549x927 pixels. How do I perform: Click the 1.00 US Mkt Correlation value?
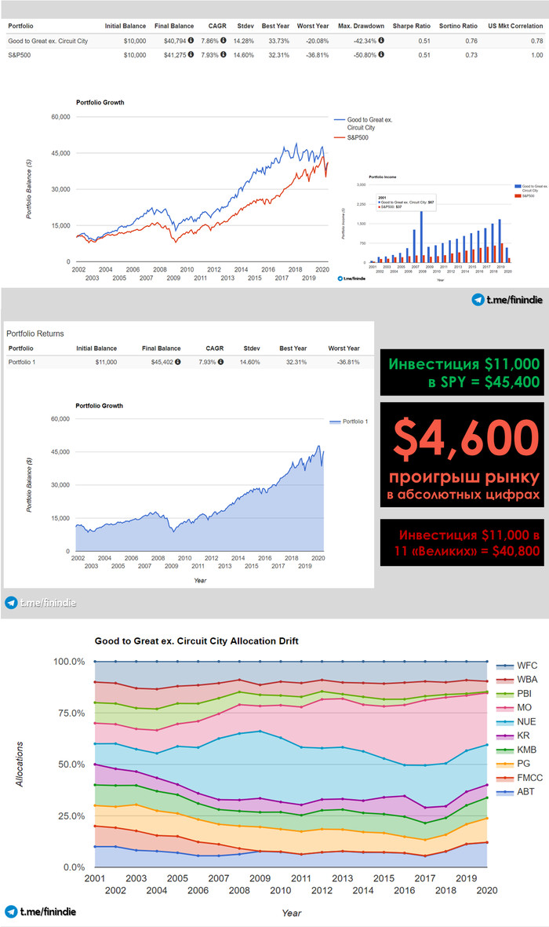536,55
